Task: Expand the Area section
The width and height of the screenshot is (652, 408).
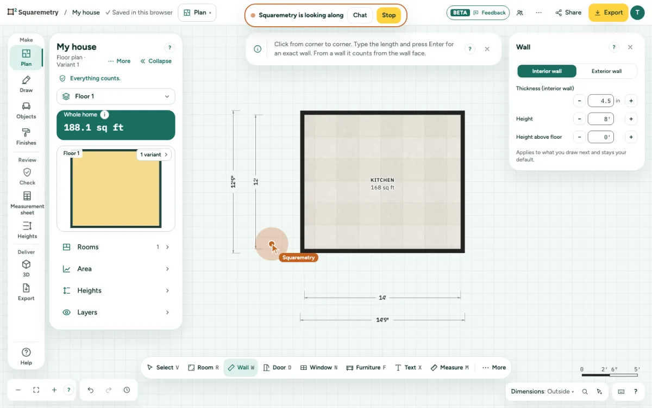Action: click(x=116, y=269)
